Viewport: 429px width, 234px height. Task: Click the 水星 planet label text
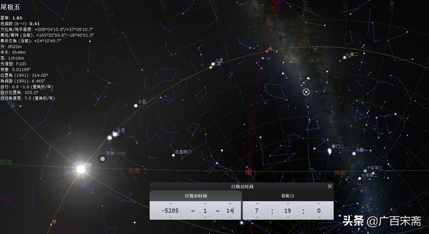tap(142, 102)
